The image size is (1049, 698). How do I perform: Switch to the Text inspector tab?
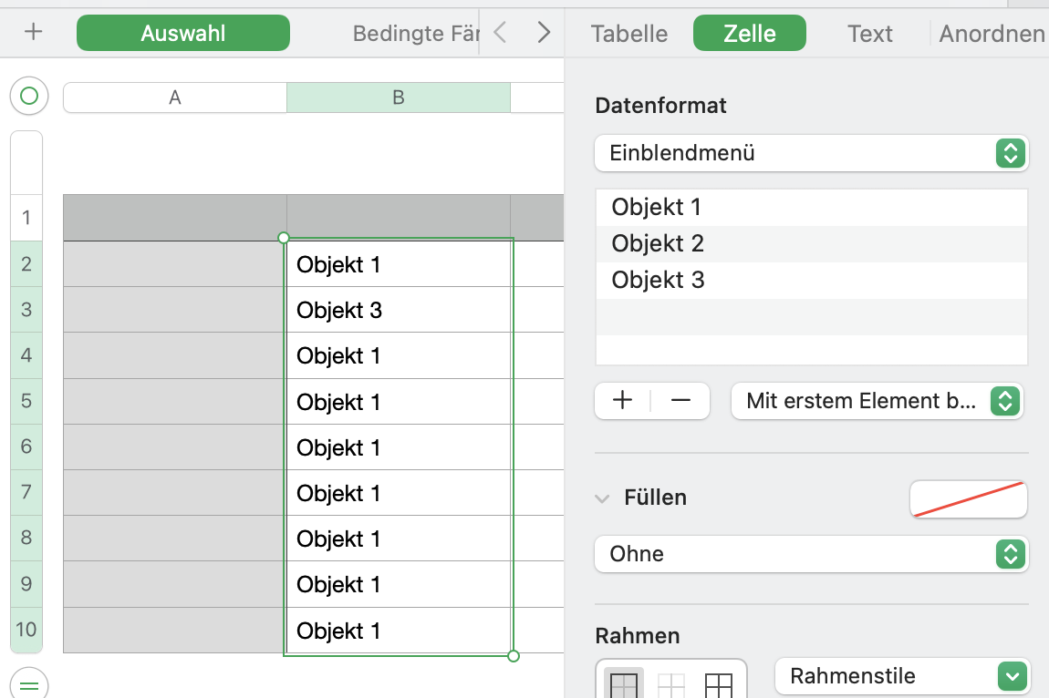pyautogui.click(x=869, y=34)
